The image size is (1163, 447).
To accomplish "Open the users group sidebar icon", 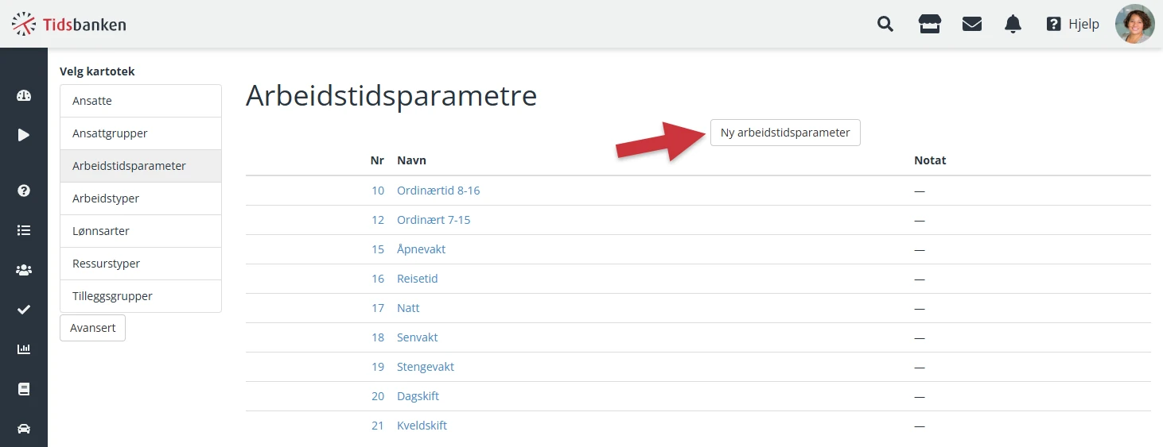I will (x=24, y=270).
